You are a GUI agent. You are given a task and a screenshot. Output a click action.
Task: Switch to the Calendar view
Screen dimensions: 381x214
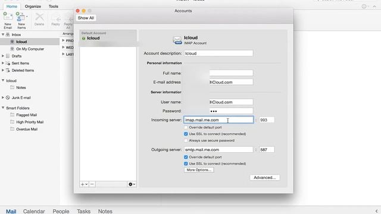pyautogui.click(x=34, y=212)
